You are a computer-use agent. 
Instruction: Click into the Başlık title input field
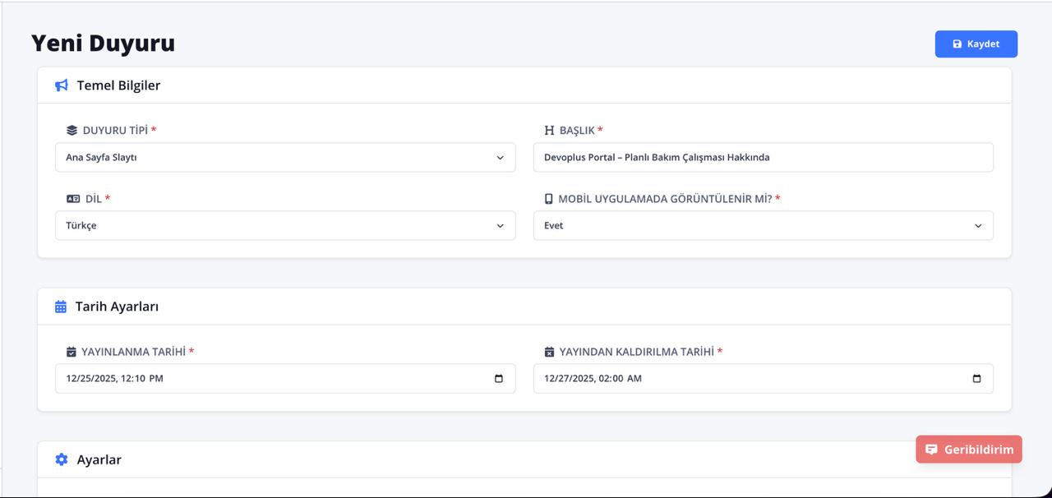tap(763, 158)
